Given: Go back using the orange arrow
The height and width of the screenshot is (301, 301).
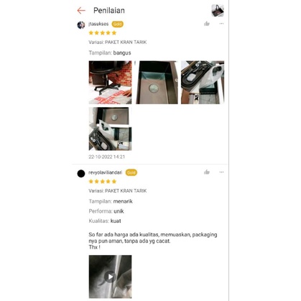Looking at the screenshot, I should (81, 11).
